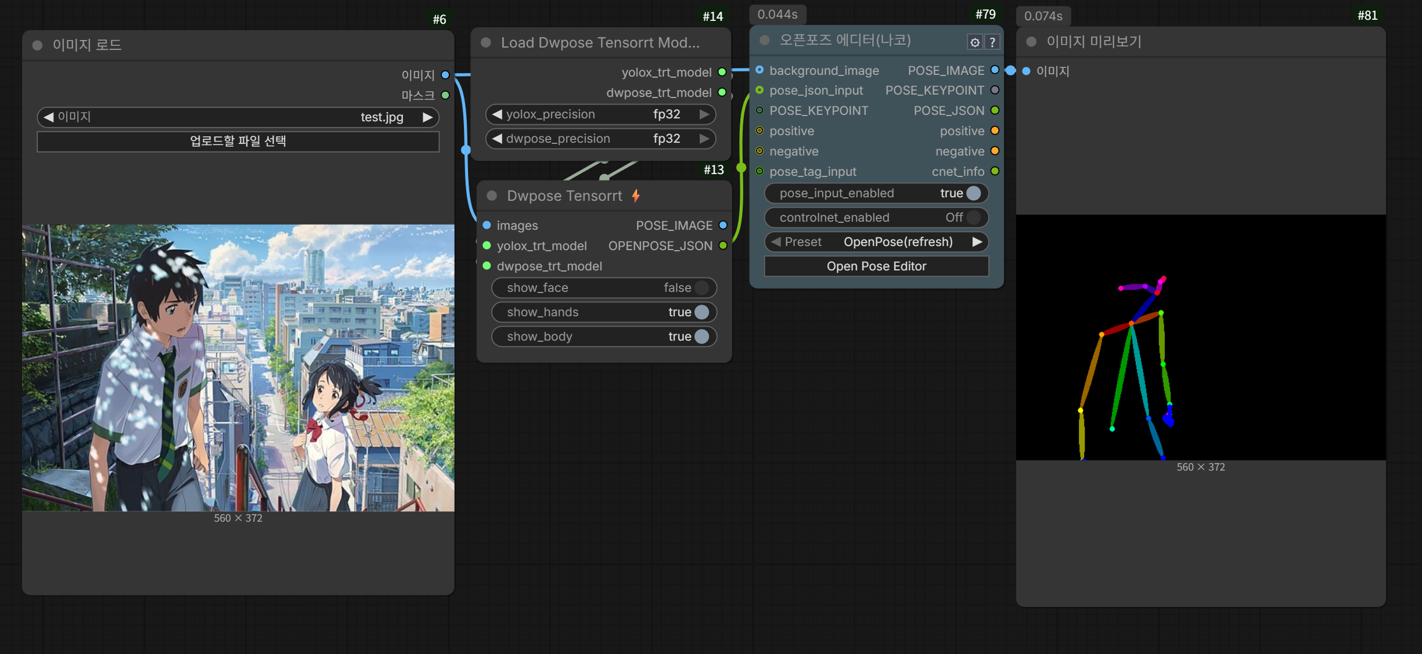Click the pose skeleton preview image
The image size is (1422, 654).
pos(1200,337)
